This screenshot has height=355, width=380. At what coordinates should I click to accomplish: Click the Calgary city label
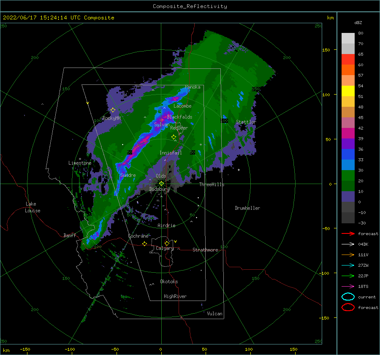(165, 248)
